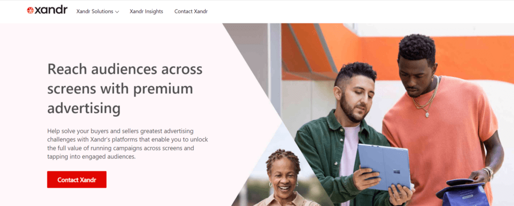Open the Xandr Solutions menu

click(x=98, y=12)
